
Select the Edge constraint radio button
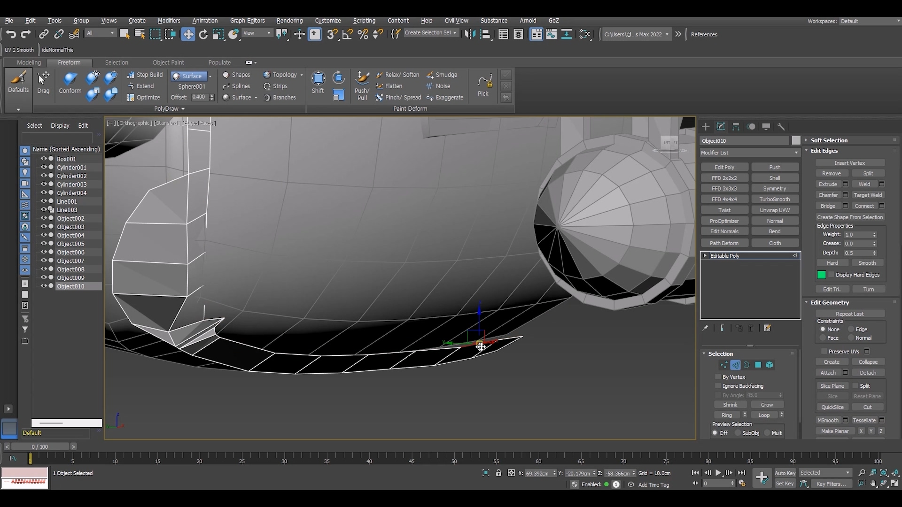coord(851,330)
